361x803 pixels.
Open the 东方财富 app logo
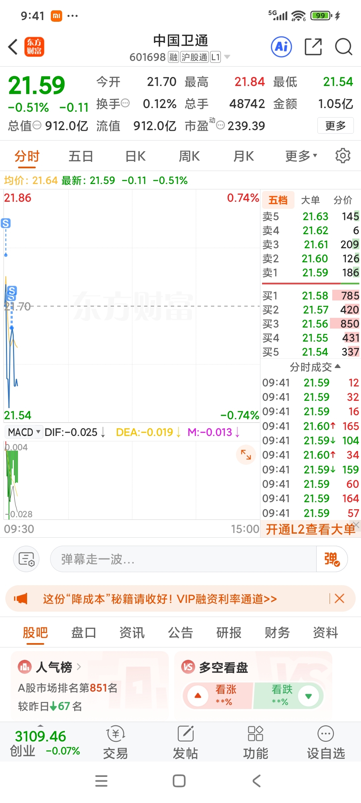[x=34, y=47]
